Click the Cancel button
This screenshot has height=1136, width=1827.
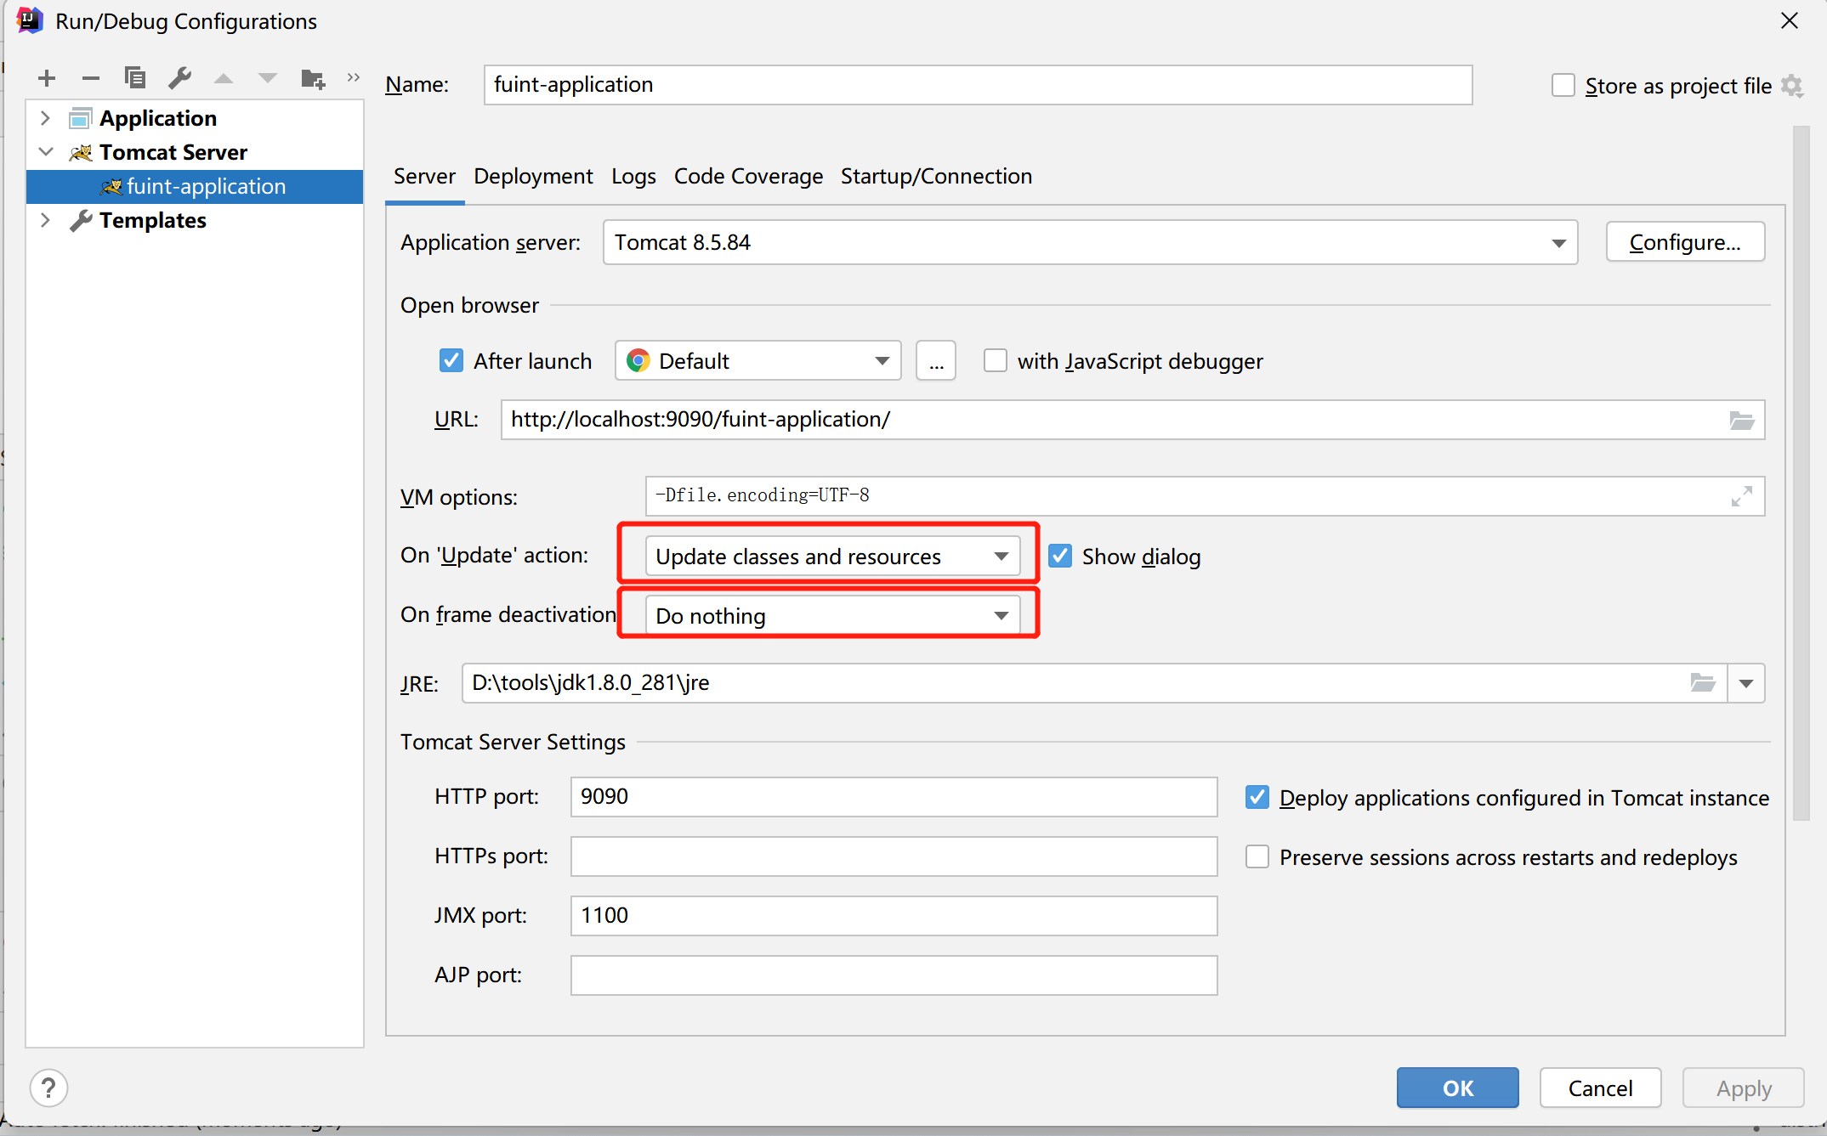(1600, 1088)
